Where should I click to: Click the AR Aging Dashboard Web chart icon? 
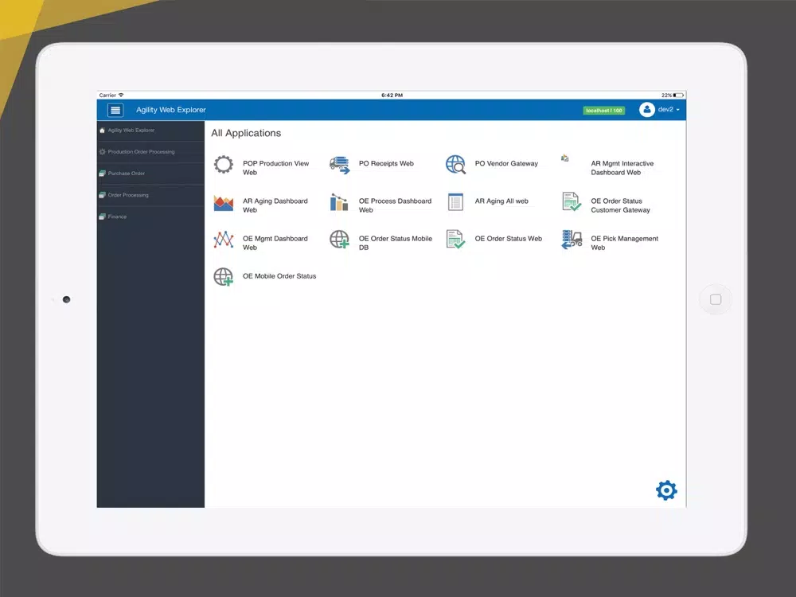click(224, 203)
